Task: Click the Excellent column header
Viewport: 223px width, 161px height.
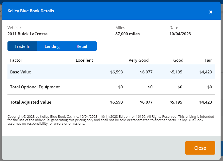Action: [84, 60]
